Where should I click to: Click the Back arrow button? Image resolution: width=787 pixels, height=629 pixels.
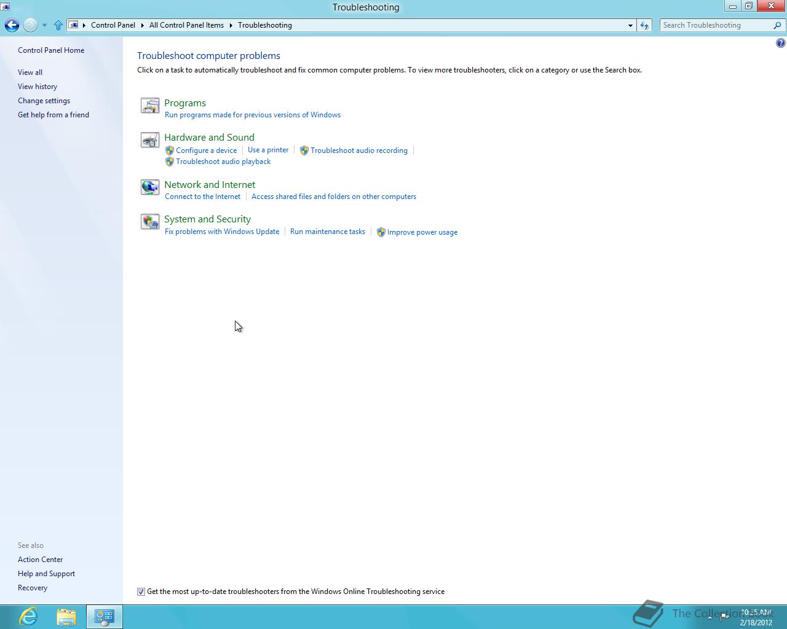(x=12, y=25)
